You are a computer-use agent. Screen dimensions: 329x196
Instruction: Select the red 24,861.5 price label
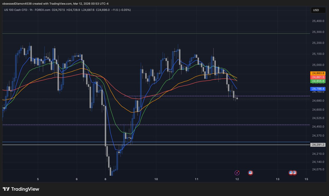click(x=318, y=77)
